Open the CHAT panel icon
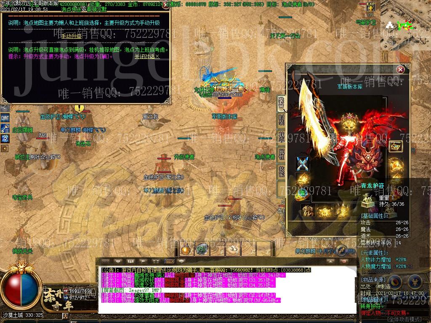Image resolution: width=431 pixels, height=323 pixels. 5,119
